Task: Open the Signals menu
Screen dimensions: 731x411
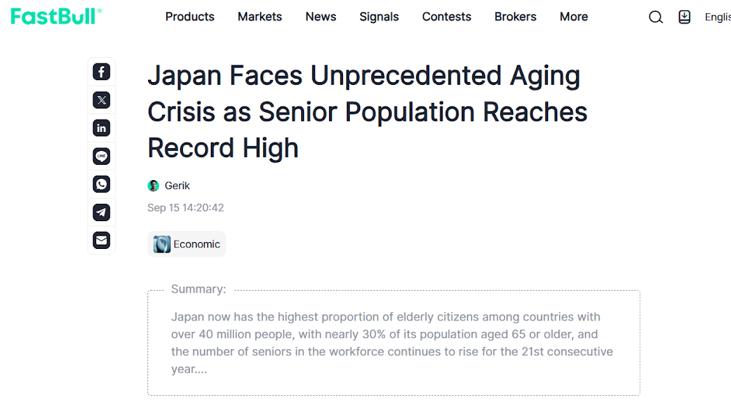Action: click(379, 17)
